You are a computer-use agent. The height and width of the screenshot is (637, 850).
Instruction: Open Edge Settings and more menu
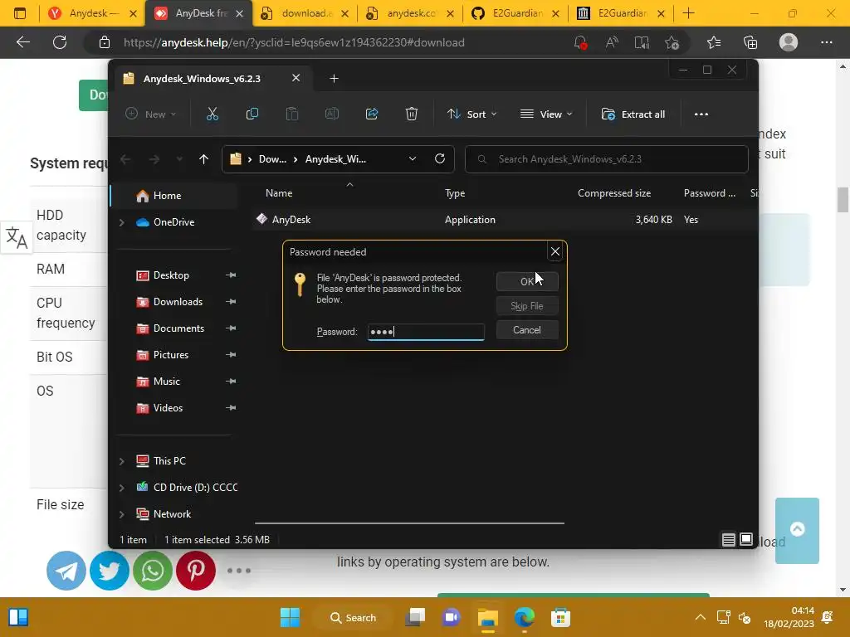coord(826,42)
